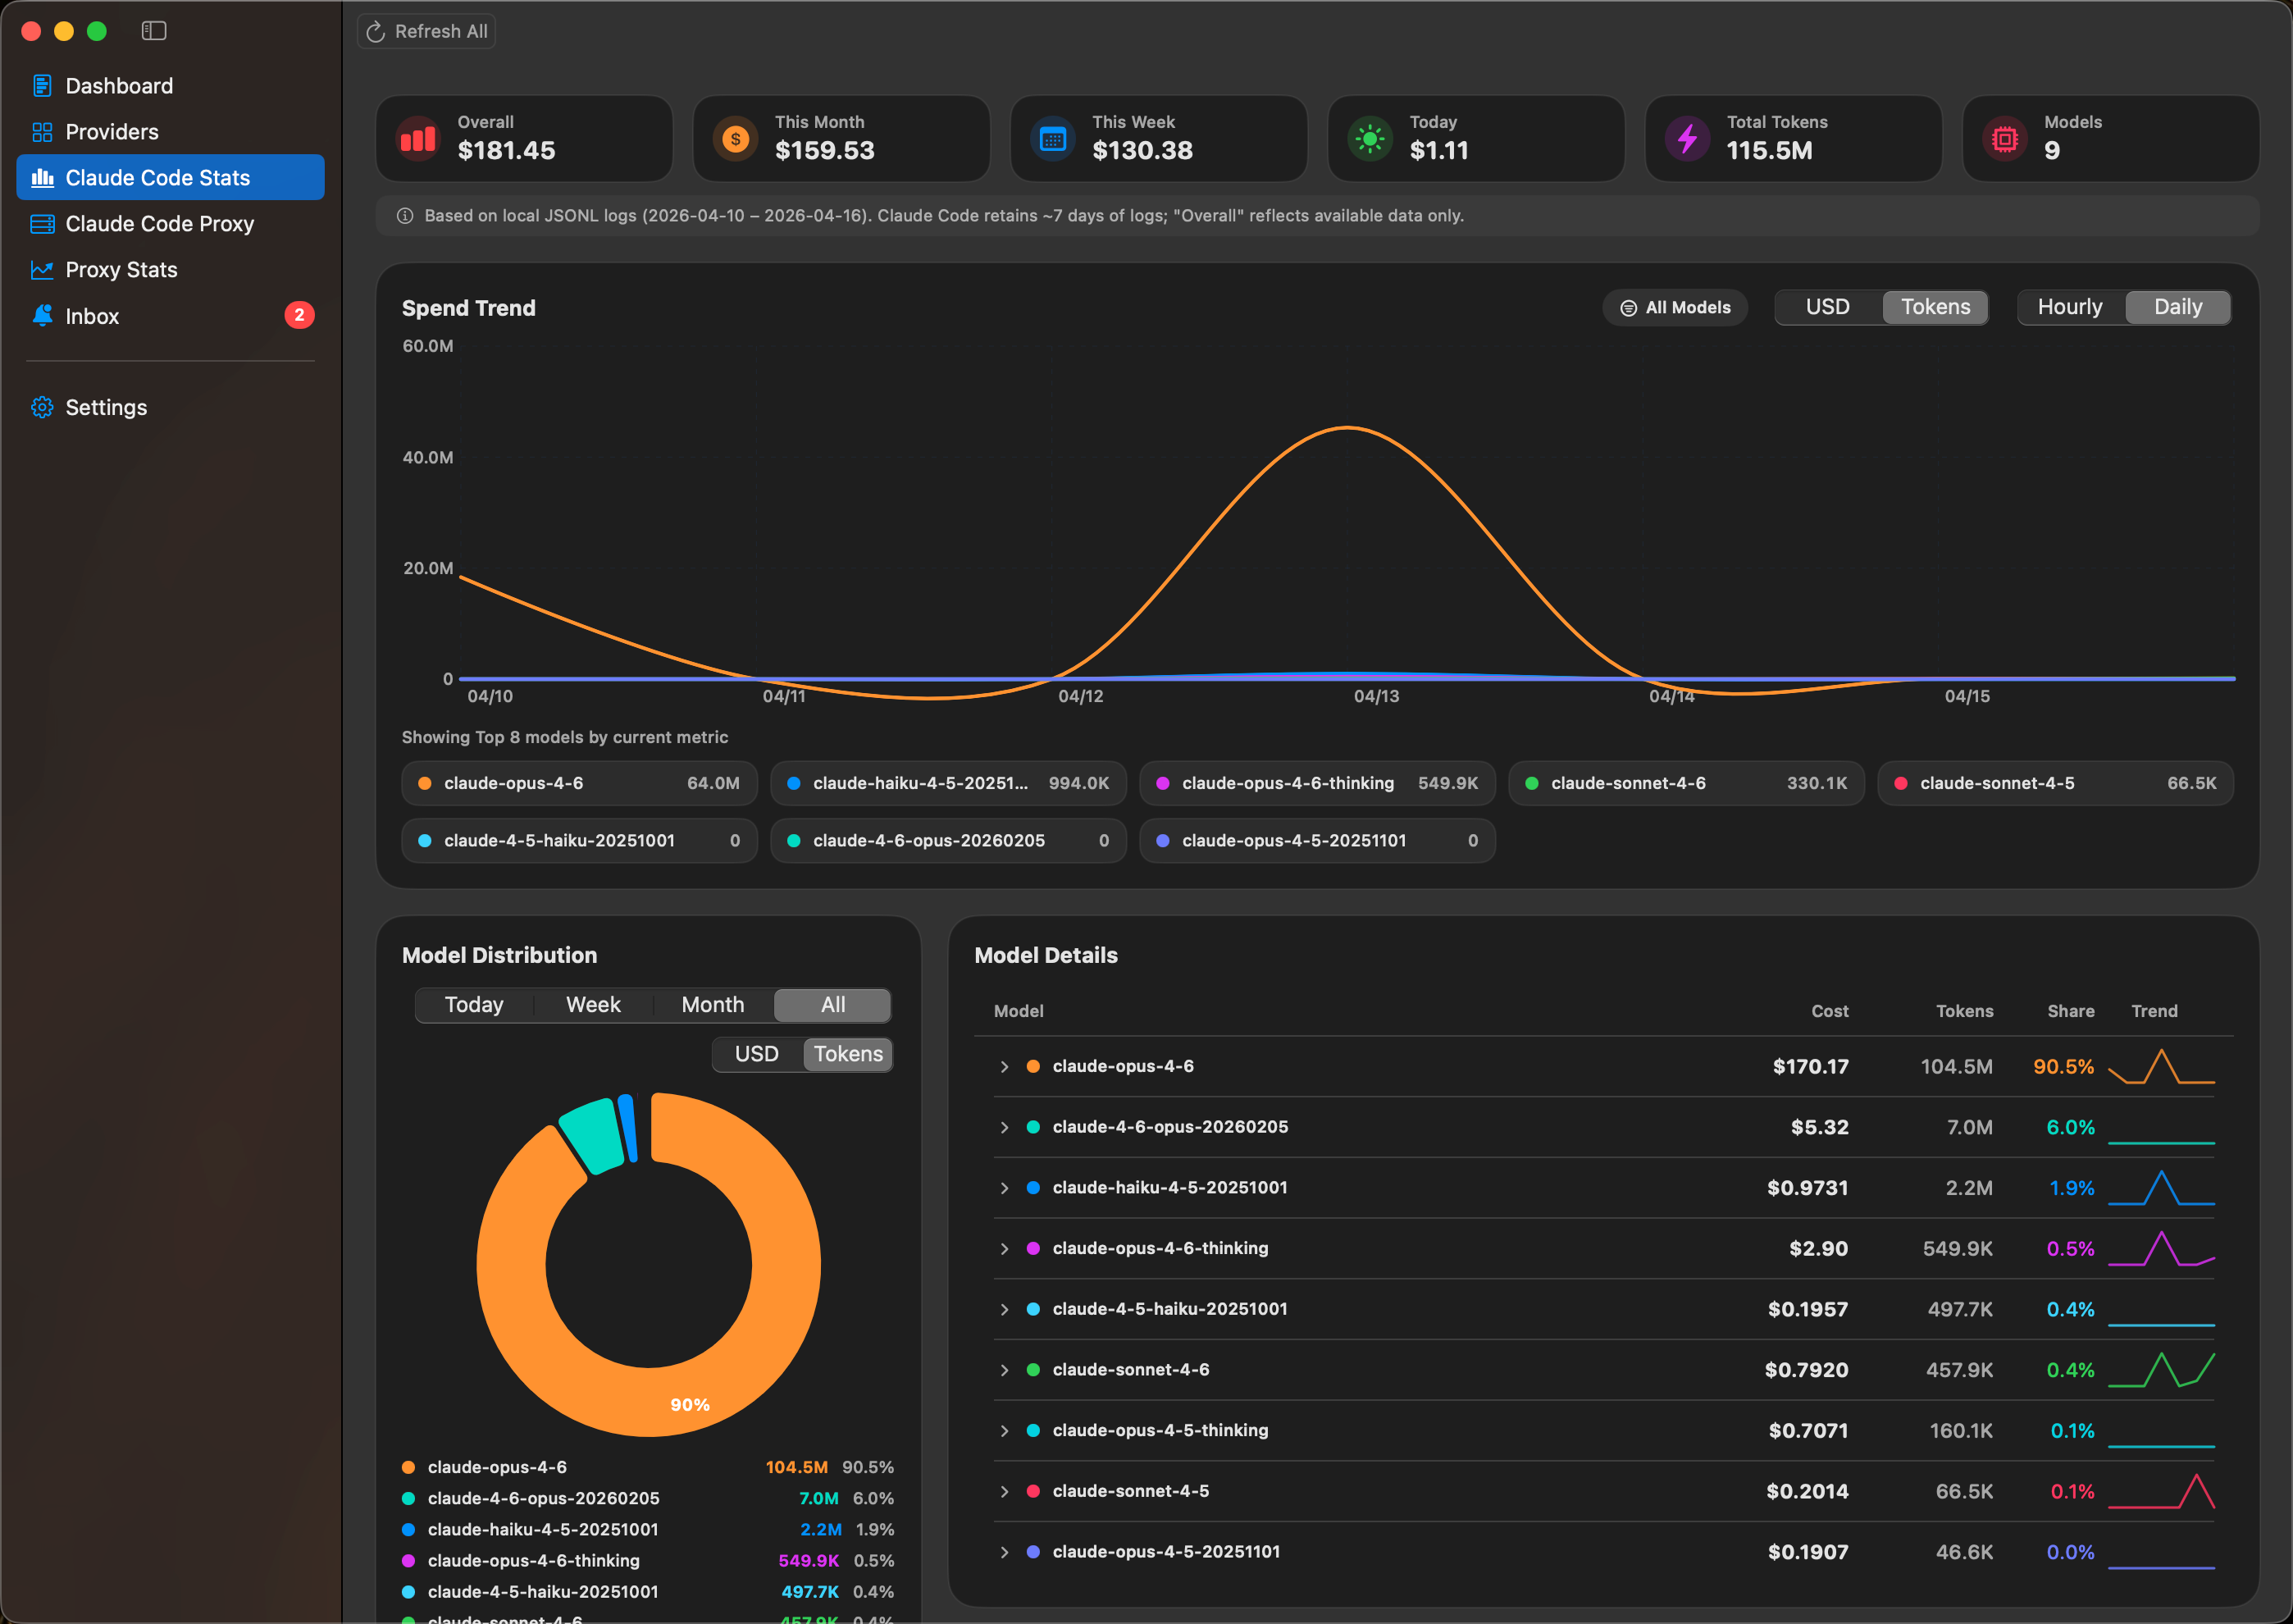Select the Providers sidebar icon
This screenshot has width=2293, height=1624.
click(x=42, y=131)
